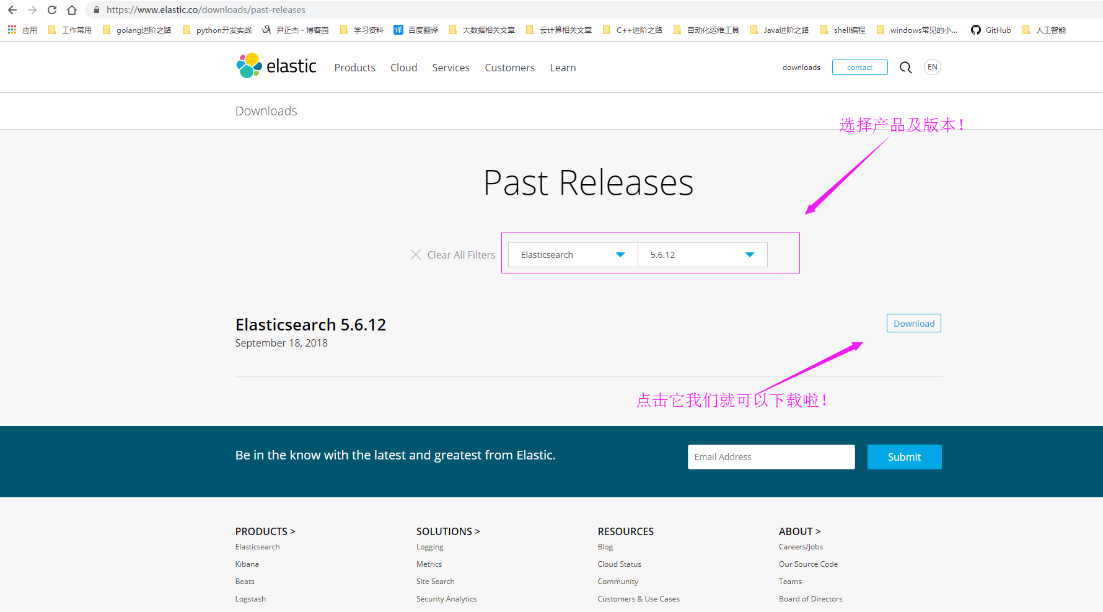Open the GitHub bookmark

point(991,30)
